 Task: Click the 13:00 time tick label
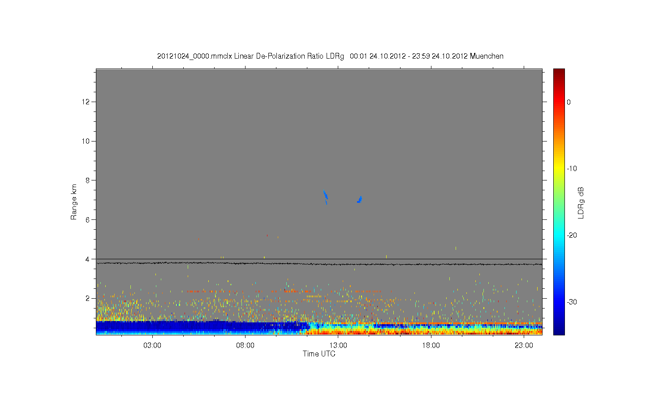pyautogui.click(x=338, y=346)
